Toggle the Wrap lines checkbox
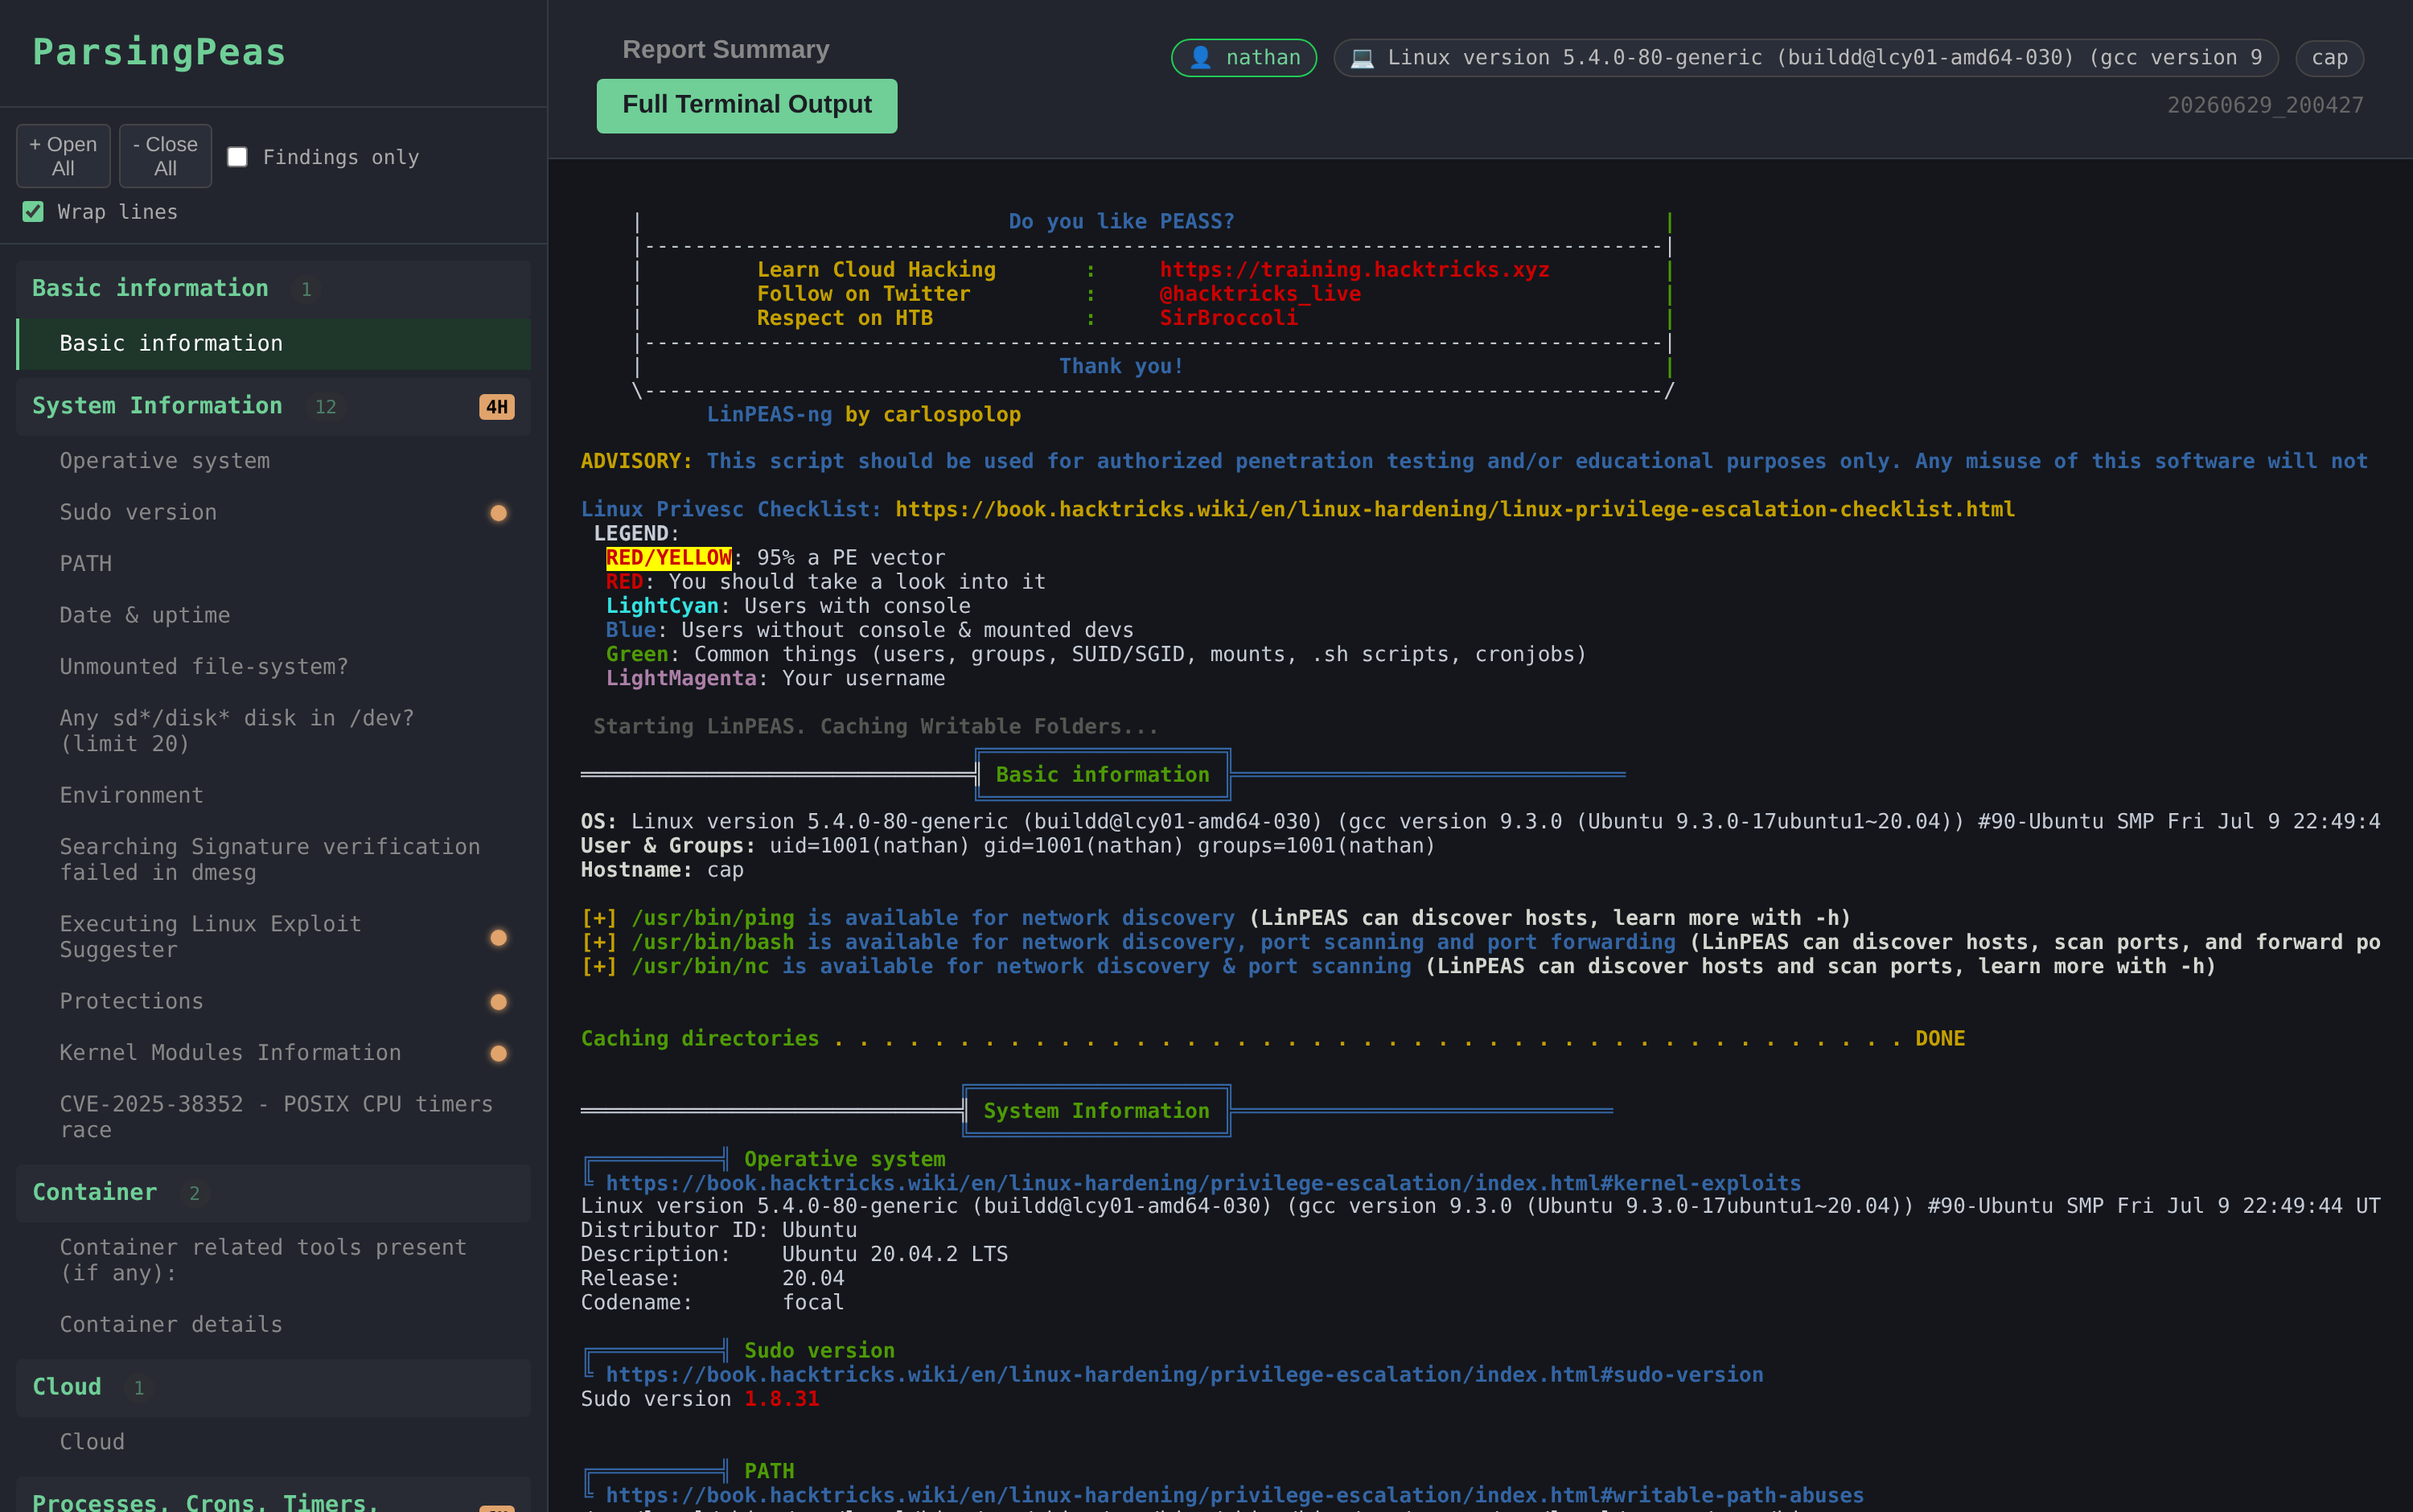Viewport: 2413px width, 1512px height. [33, 212]
